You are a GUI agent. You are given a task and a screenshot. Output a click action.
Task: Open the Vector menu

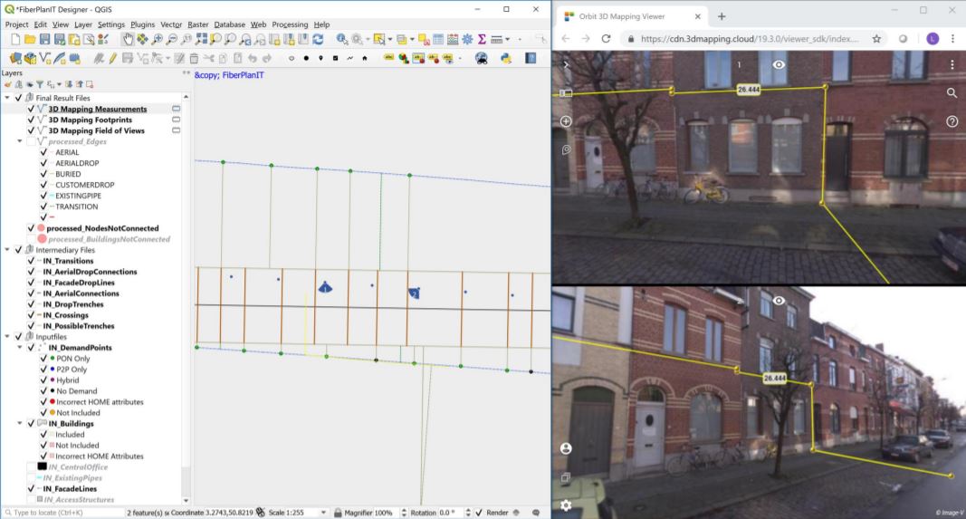point(171,24)
